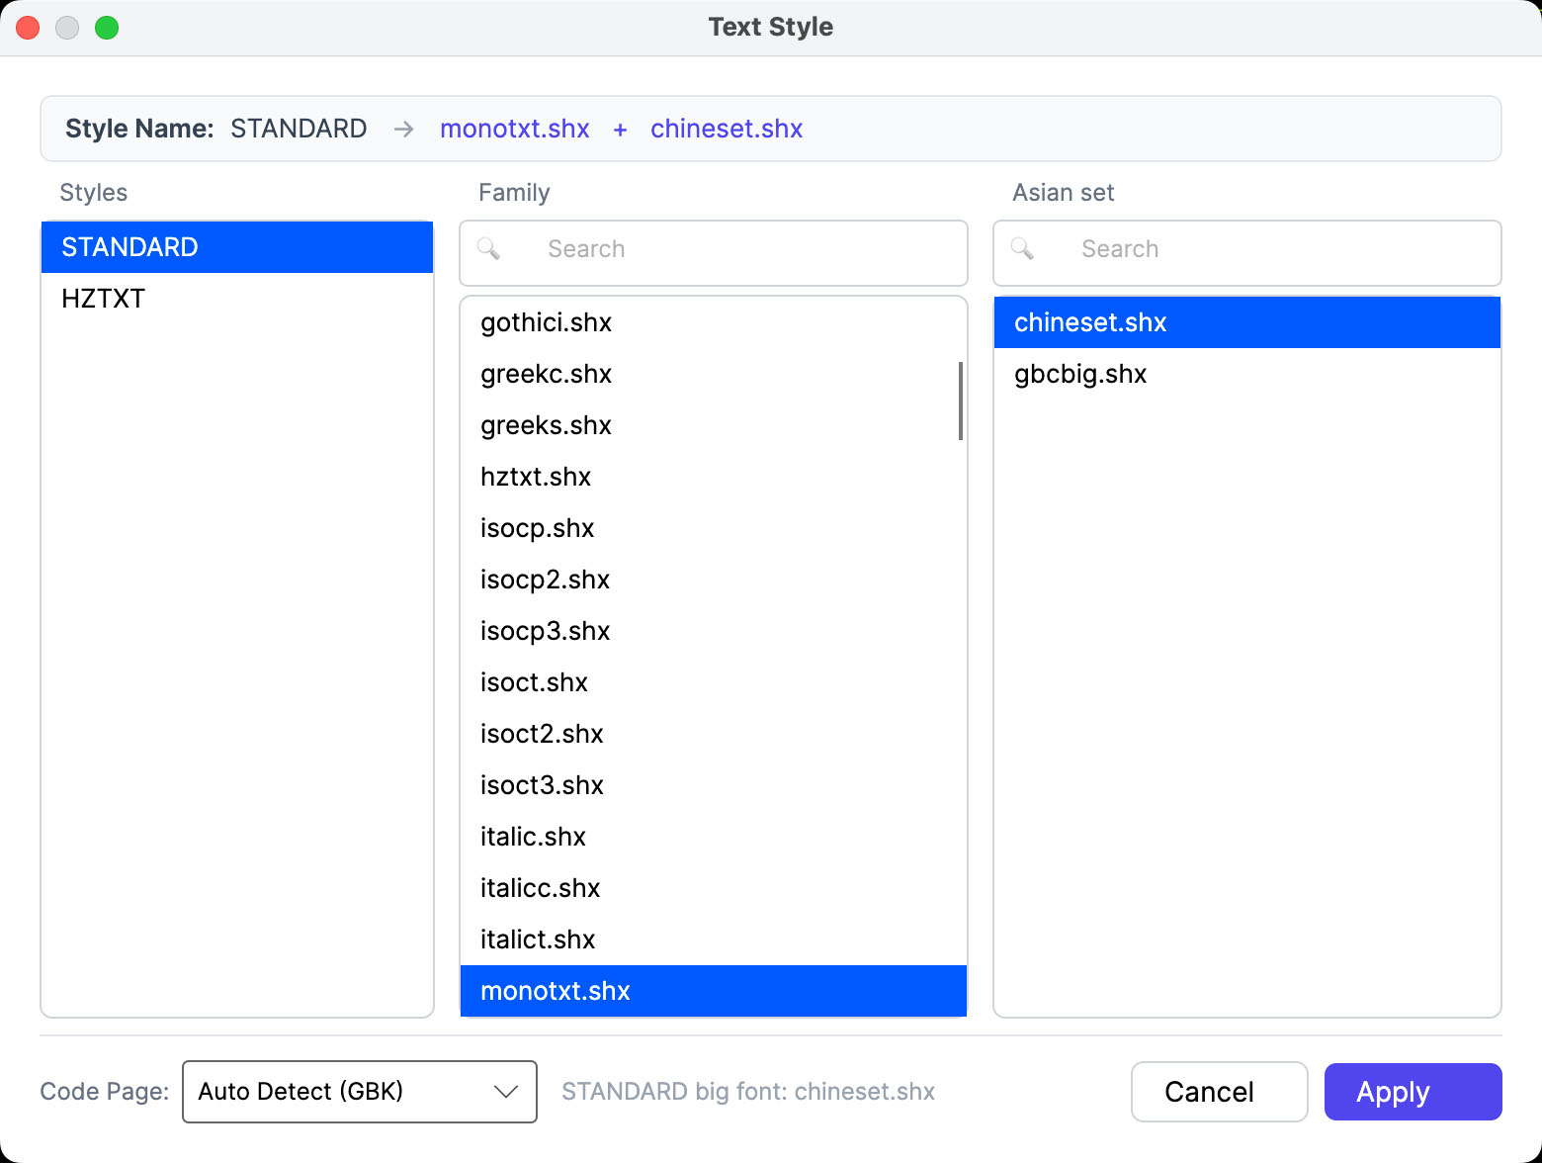
Task: Select the HZTXT style
Action: pos(237,299)
